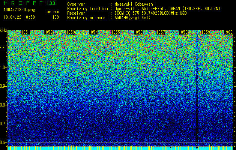The height and width of the screenshot is (150, 236).
Task: Click the Ovserver label
Action: (x=76, y=4)
